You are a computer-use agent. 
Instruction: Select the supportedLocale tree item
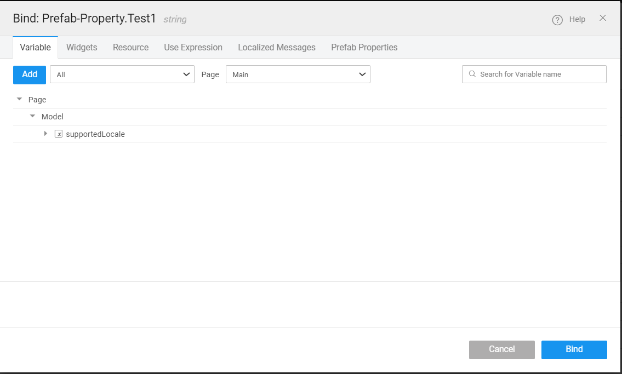coord(95,134)
